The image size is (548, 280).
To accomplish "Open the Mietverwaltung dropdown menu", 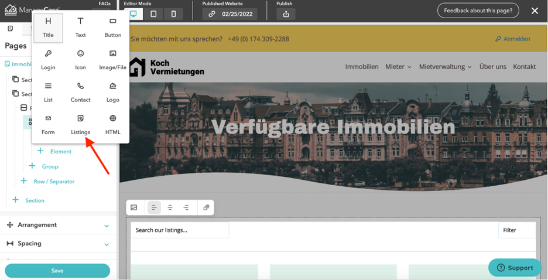I will coord(445,67).
